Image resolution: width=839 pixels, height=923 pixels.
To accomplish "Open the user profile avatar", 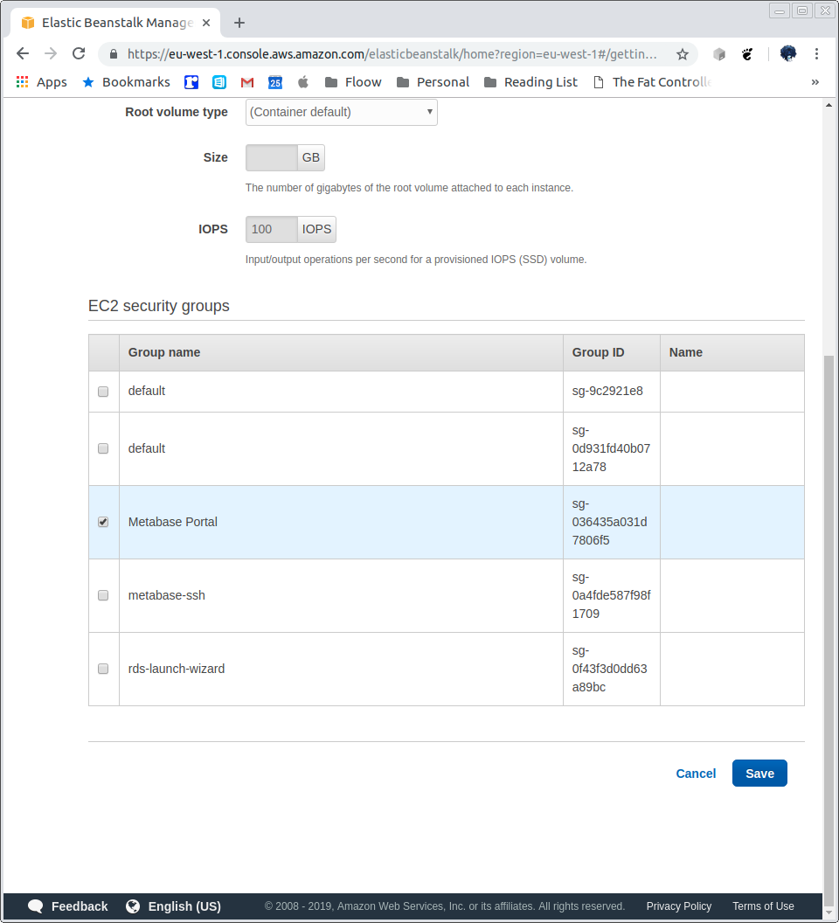I will pos(787,53).
